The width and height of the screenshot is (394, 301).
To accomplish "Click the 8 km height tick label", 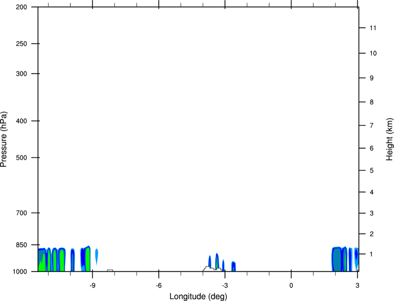I will (x=372, y=102).
